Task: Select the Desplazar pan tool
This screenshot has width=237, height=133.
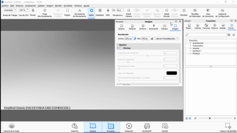Action: pyautogui.click(x=100, y=12)
